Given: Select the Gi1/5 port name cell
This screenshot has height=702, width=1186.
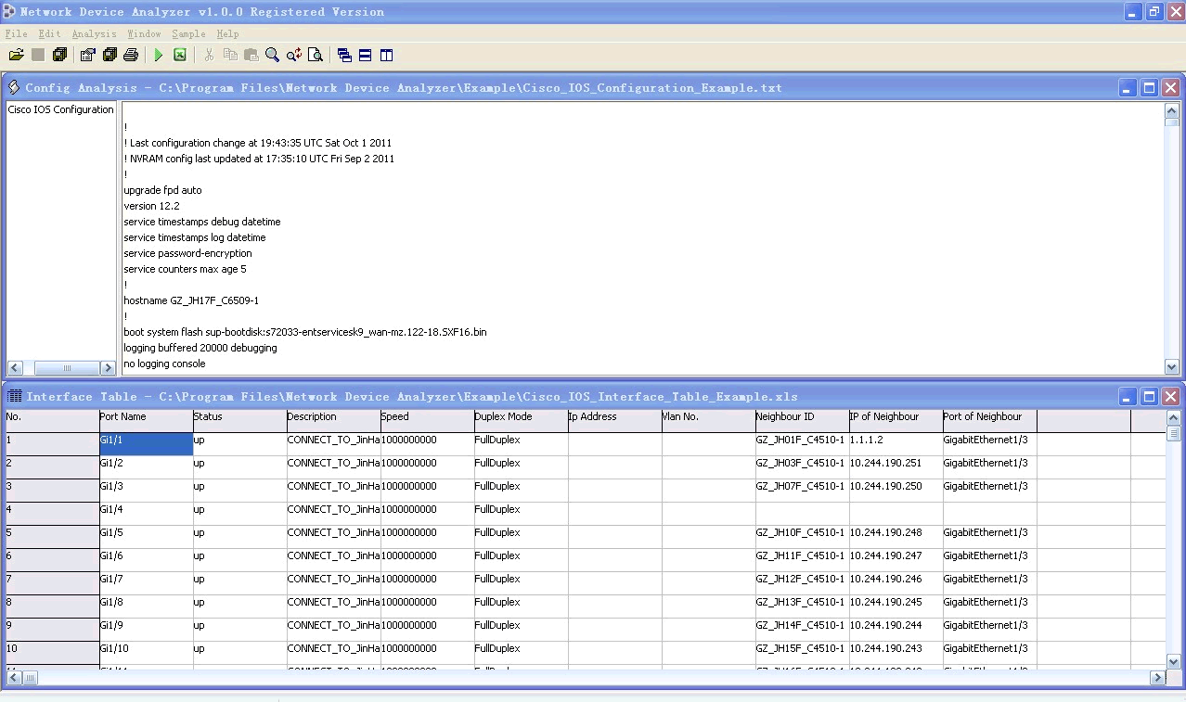Looking at the screenshot, I should [x=147, y=537].
